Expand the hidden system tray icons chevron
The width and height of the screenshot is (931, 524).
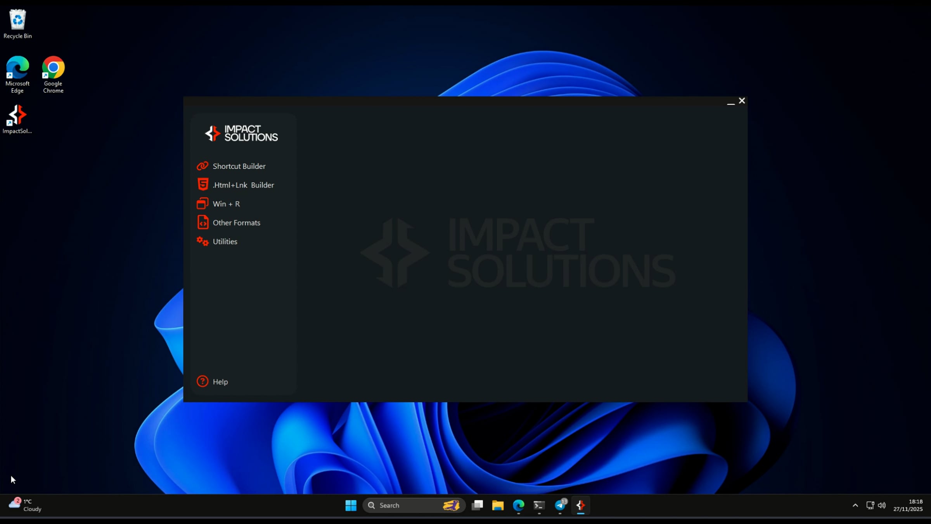tap(855, 505)
